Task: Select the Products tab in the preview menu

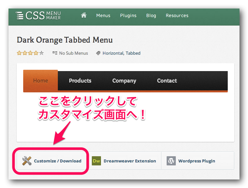Action: click(x=80, y=81)
